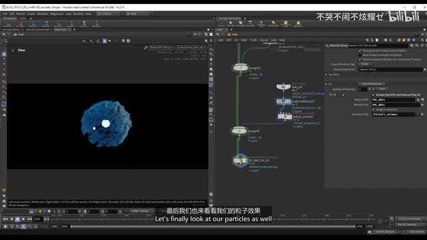
Task: Open the Render menu
Action: 21,13
